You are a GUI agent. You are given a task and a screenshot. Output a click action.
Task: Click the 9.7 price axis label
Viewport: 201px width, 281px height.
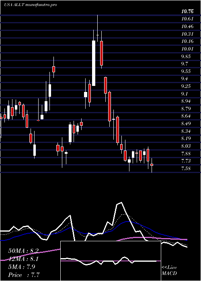[185, 64]
